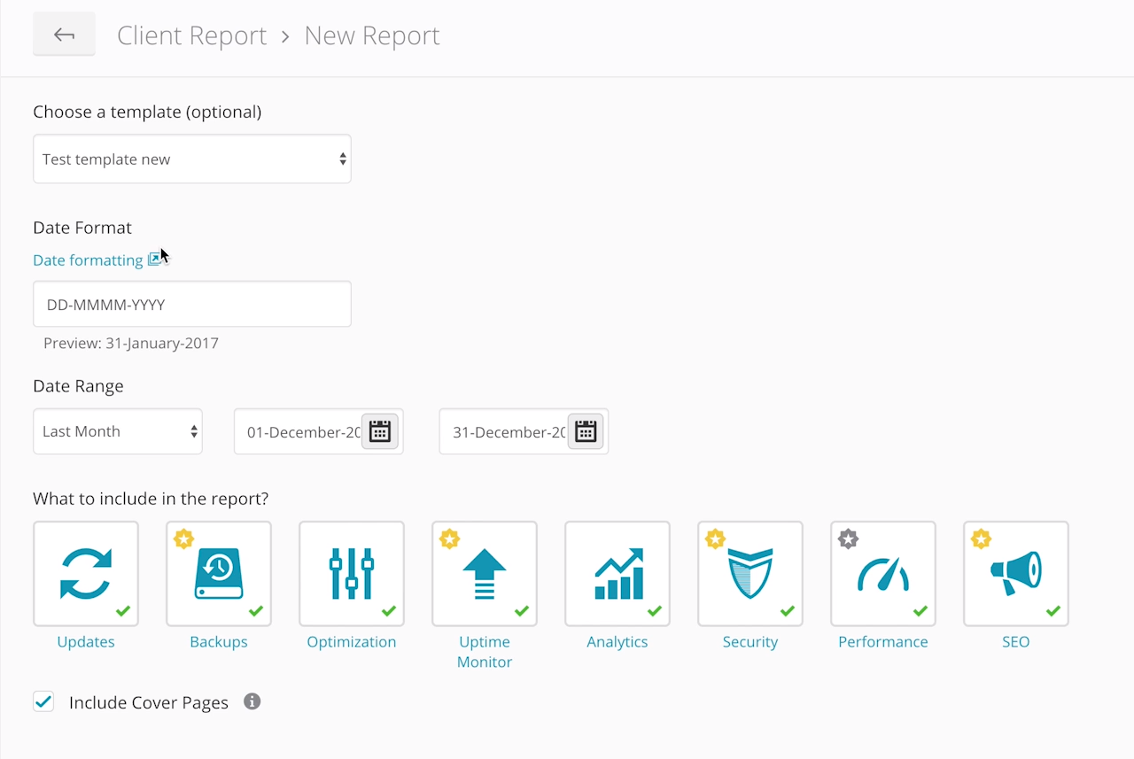Click the info icon beside Include Cover Pages
Image resolution: width=1134 pixels, height=759 pixels.
point(252,701)
